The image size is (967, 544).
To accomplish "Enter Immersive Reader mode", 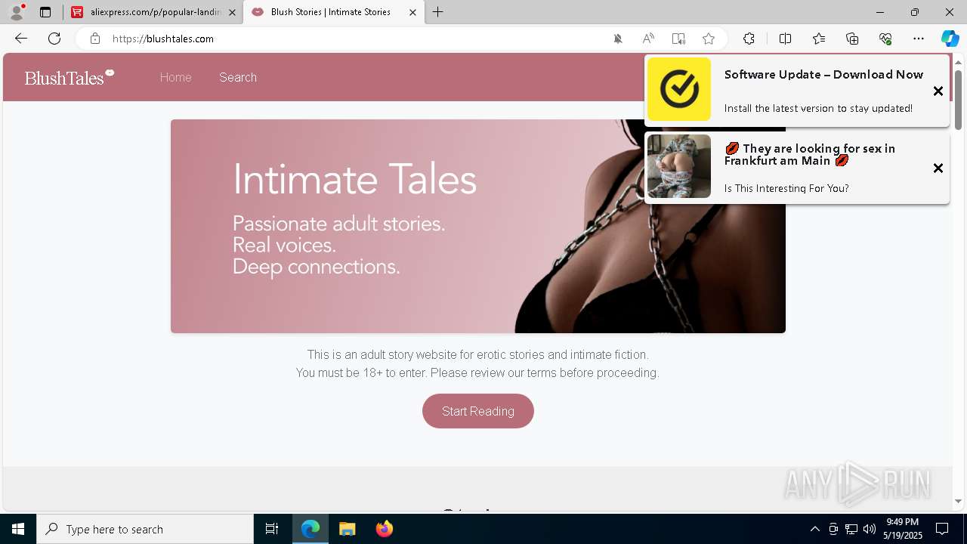I will pyautogui.click(x=678, y=39).
